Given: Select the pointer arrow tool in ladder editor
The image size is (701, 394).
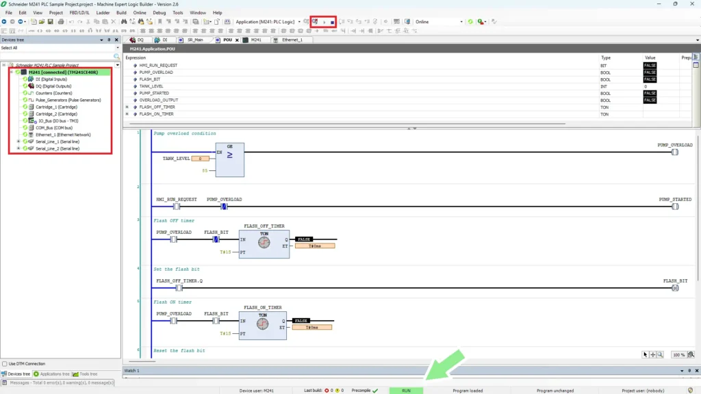Looking at the screenshot, I should 645,355.
